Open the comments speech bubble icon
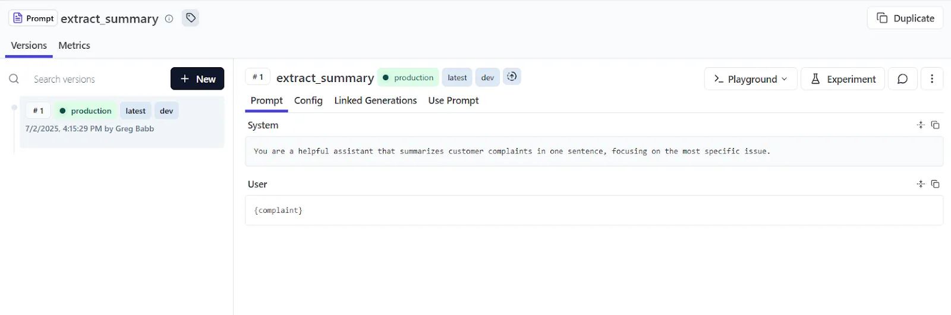 tap(902, 79)
